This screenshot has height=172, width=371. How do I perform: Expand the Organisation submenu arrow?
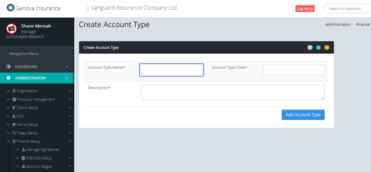pos(70,91)
